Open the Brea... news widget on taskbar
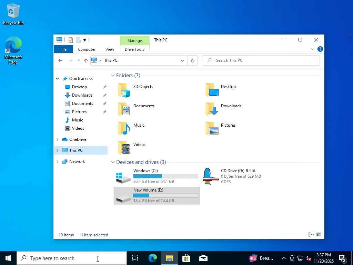 click(261, 258)
